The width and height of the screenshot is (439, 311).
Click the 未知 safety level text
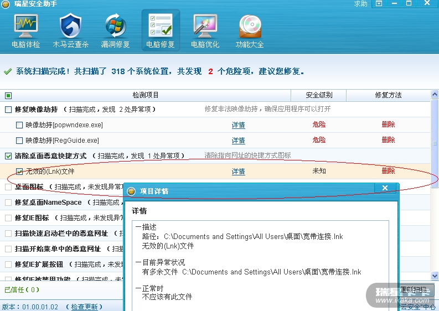tap(319, 171)
